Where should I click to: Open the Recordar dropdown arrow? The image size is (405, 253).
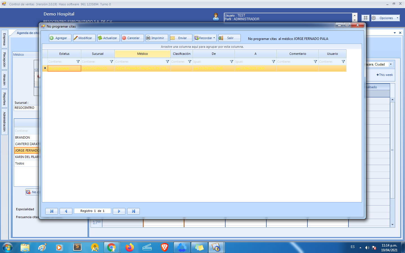pos(214,38)
